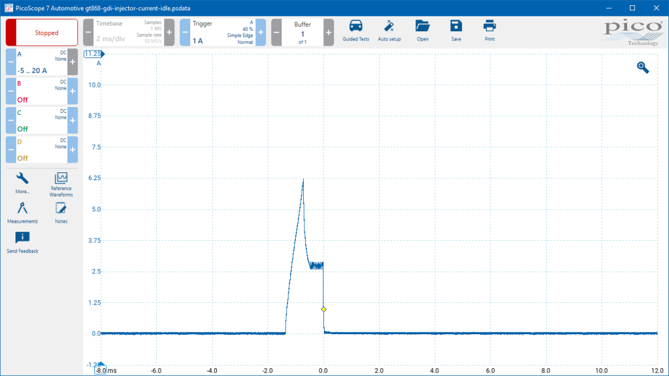Select the yellow trigger diamond marker
669x376 pixels.
point(324,309)
